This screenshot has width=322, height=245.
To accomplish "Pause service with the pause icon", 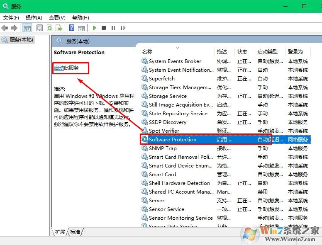I will pyautogui.click(x=113, y=28).
